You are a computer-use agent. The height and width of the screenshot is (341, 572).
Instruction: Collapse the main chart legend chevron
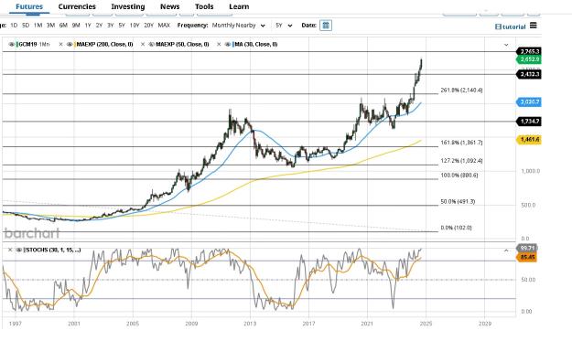(506, 45)
